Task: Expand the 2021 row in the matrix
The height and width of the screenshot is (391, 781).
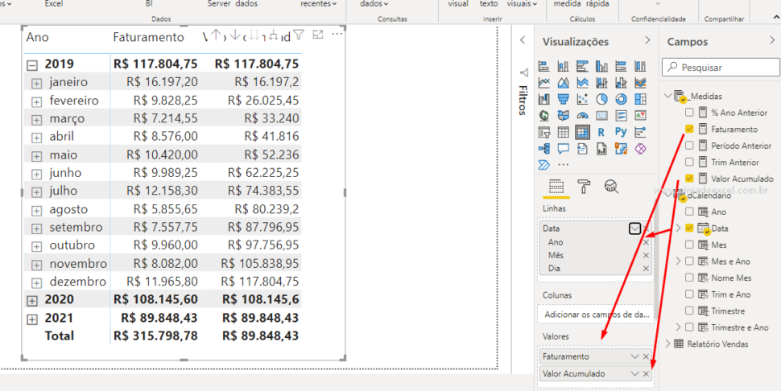Action: coord(32,319)
